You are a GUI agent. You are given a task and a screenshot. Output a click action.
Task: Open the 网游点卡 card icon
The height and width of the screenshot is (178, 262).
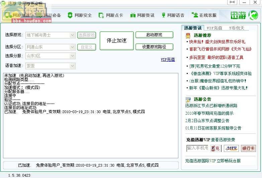[x=101, y=15]
